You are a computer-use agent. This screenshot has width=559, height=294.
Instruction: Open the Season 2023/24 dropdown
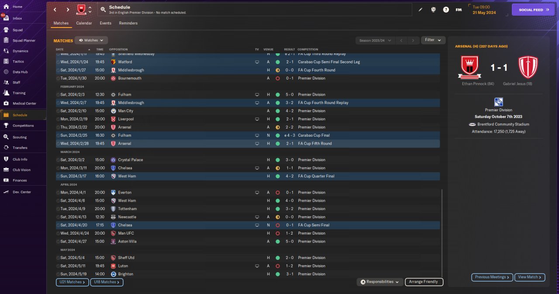pyautogui.click(x=374, y=40)
